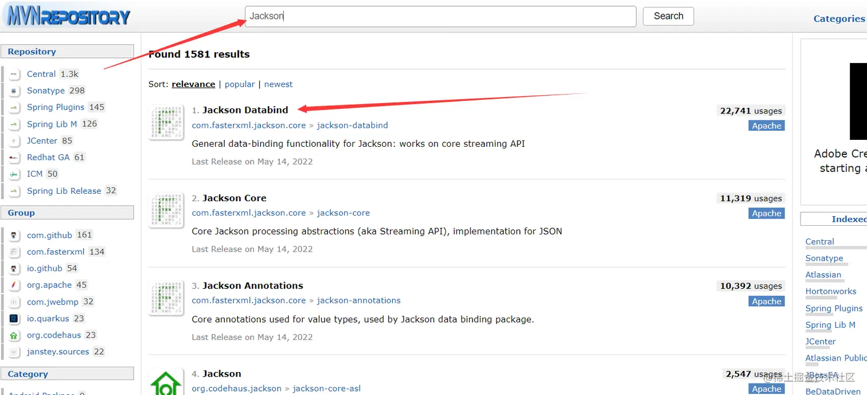Open the jackson-annotations artifact link

[x=359, y=300]
